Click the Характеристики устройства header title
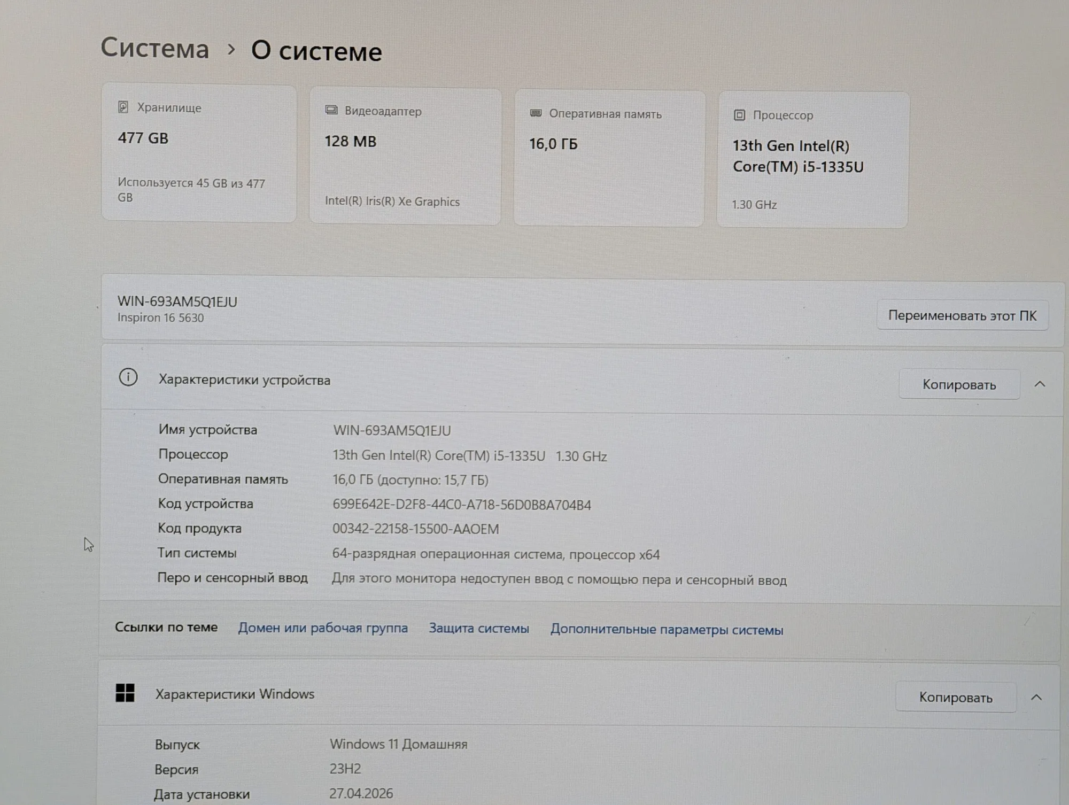 click(x=244, y=380)
